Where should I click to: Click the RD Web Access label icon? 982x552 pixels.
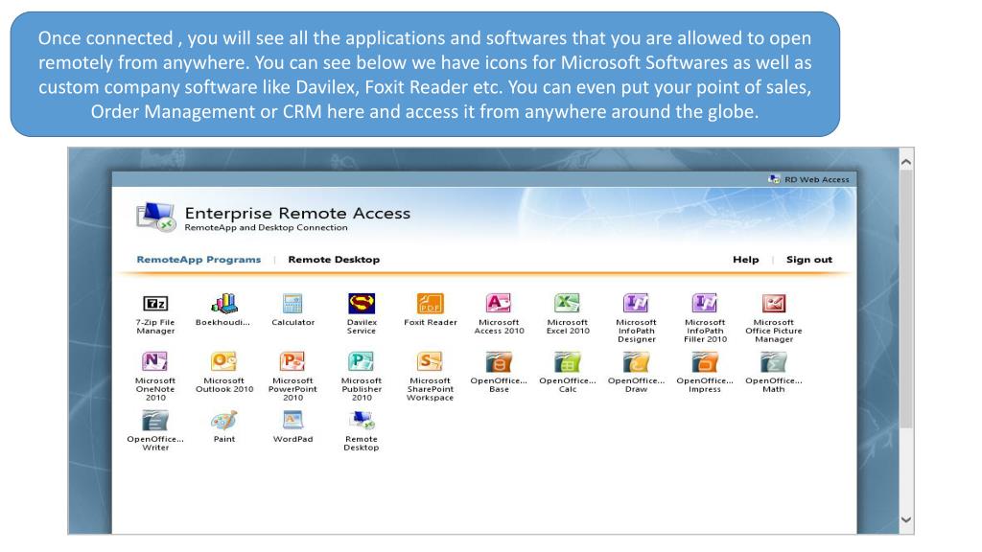tap(775, 179)
